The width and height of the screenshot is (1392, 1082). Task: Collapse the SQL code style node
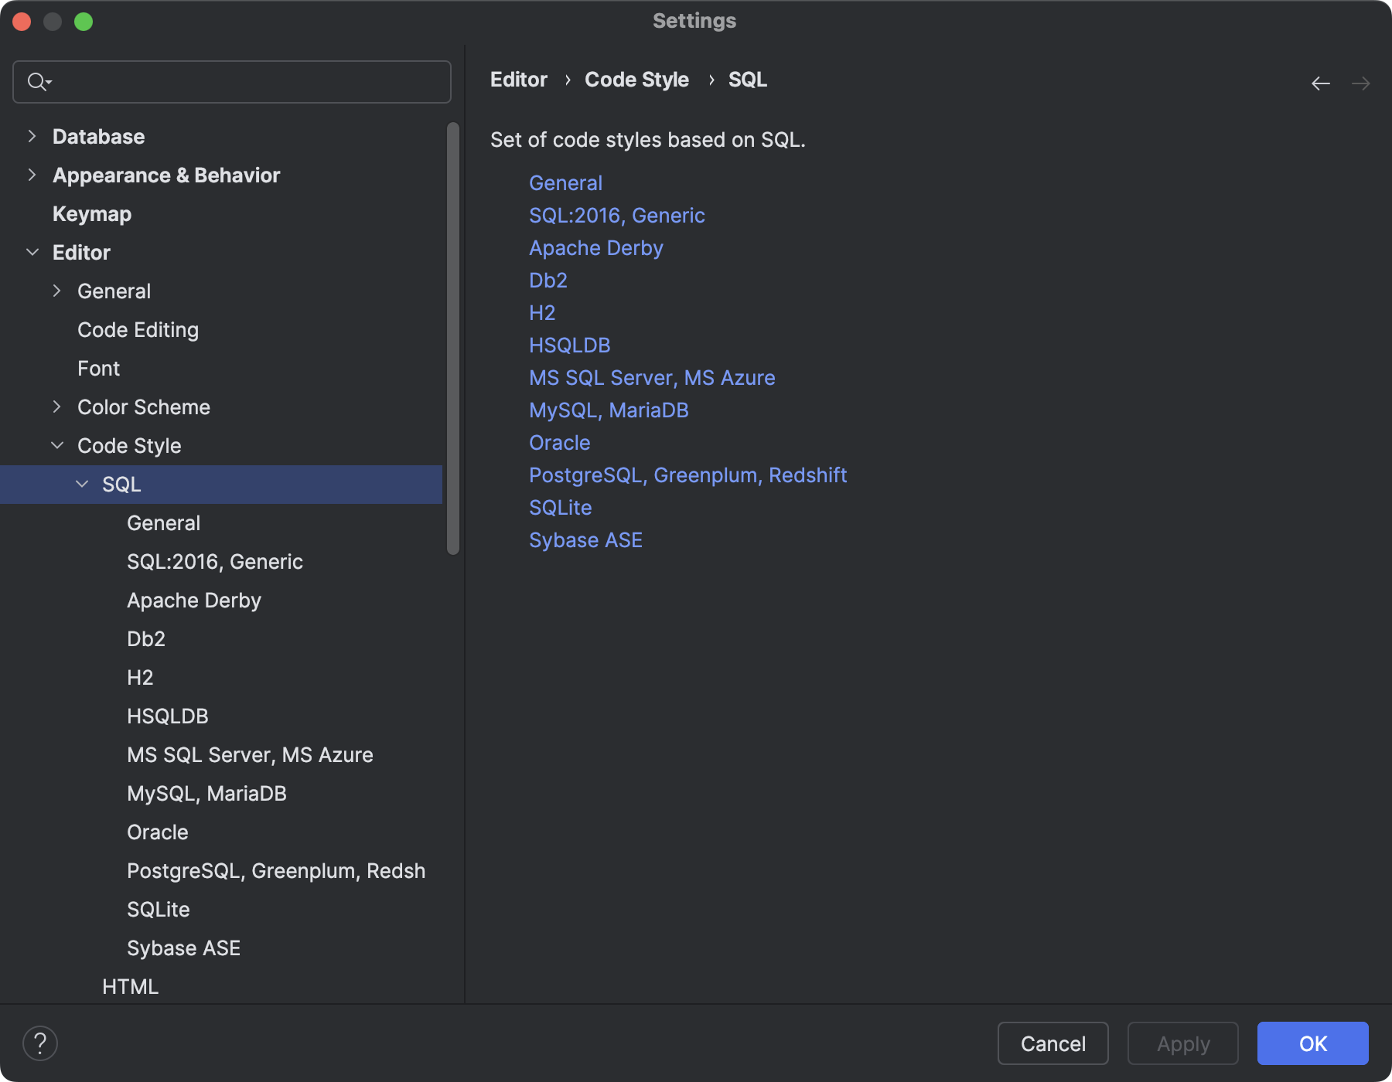pyautogui.click(x=82, y=485)
